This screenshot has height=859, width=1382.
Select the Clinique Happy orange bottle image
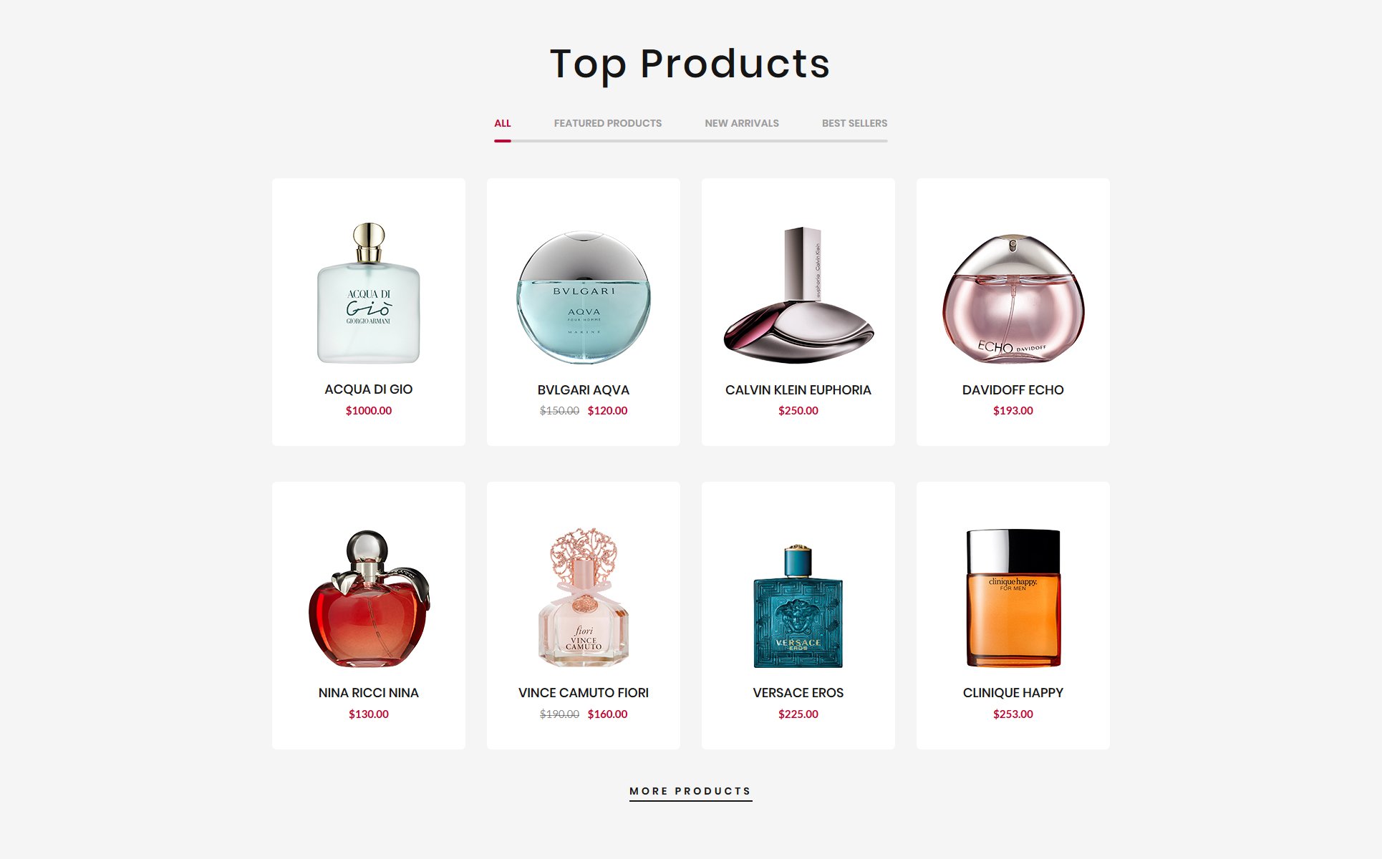point(1013,598)
